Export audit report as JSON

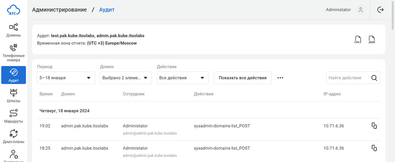click(x=371, y=40)
